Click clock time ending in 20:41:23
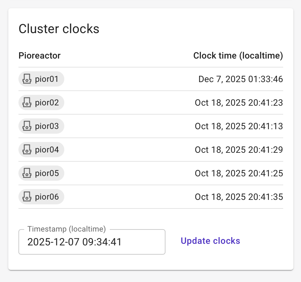 (239, 102)
